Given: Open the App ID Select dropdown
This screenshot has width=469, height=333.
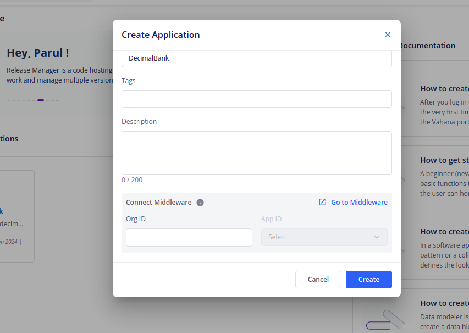Looking at the screenshot, I should [324, 237].
